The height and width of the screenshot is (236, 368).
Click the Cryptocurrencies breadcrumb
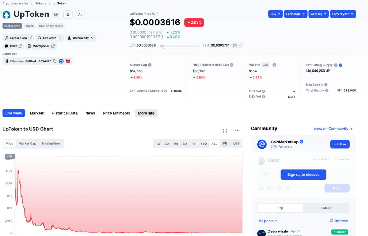coord(15,3)
